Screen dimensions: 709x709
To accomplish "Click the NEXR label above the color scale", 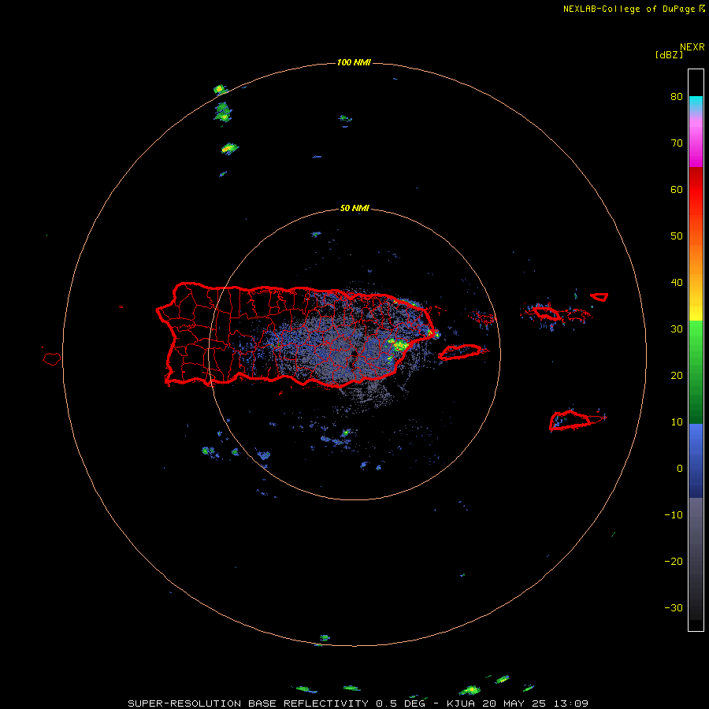I will [x=692, y=47].
